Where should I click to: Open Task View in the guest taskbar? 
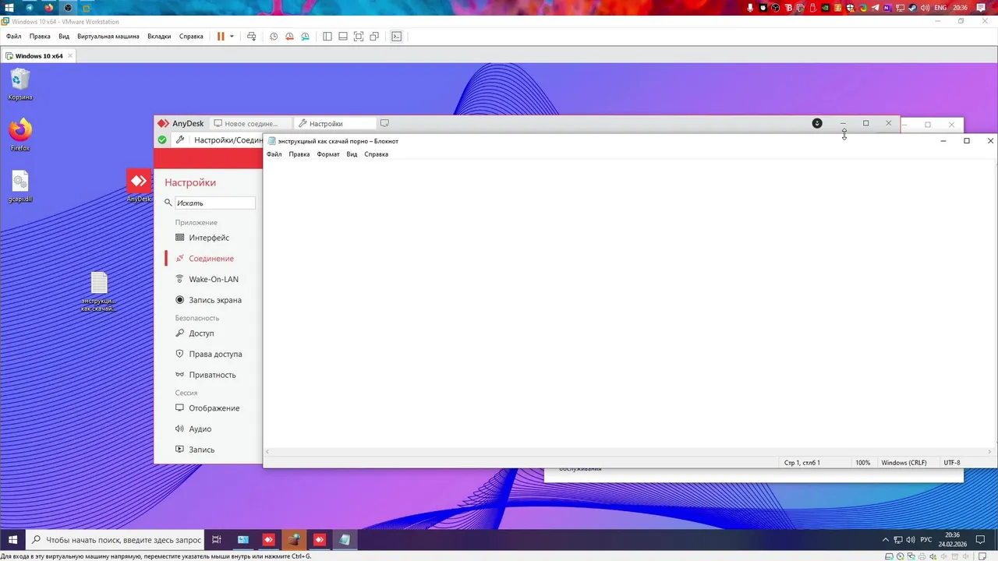217,539
